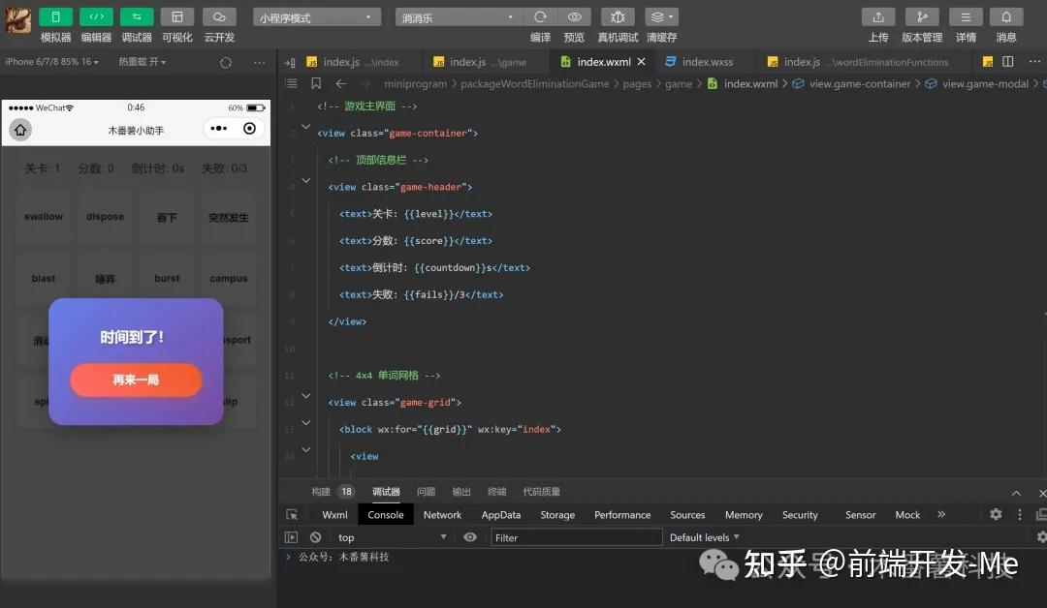Collapse the game-grid view fold arrow
Viewport: 1047px width, 608px height.
pos(305,395)
